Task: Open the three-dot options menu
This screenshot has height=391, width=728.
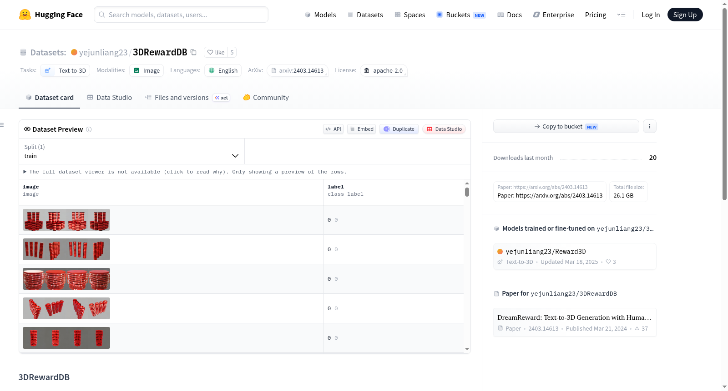Action: pos(650,126)
